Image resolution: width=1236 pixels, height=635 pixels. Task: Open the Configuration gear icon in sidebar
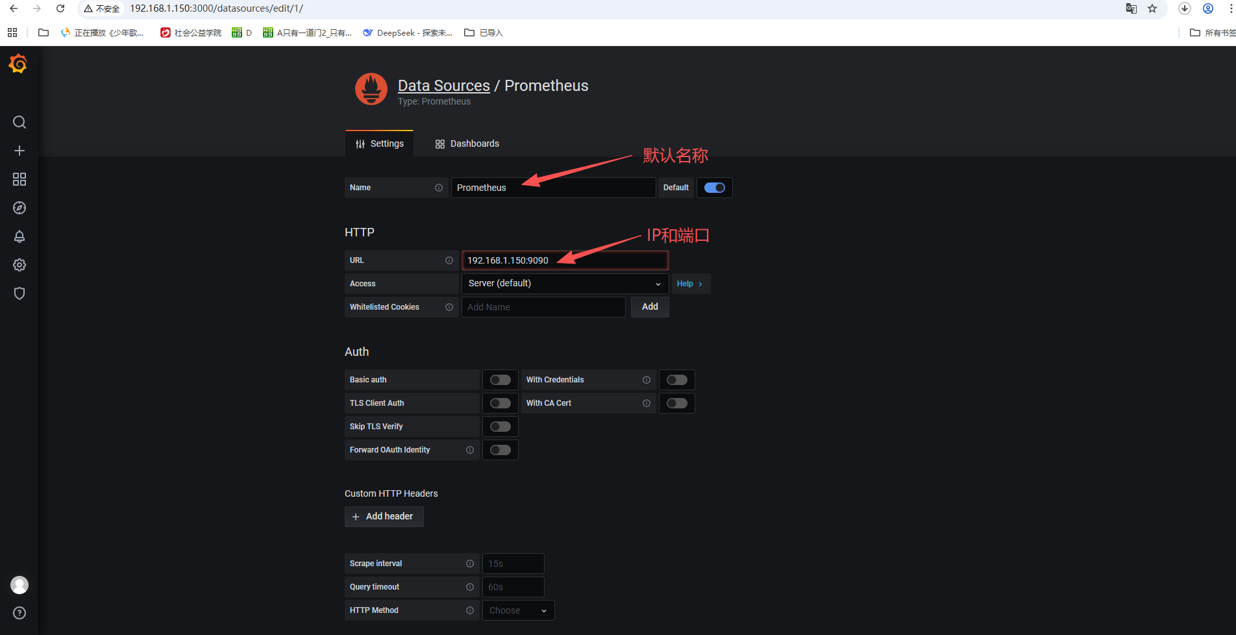(x=19, y=265)
